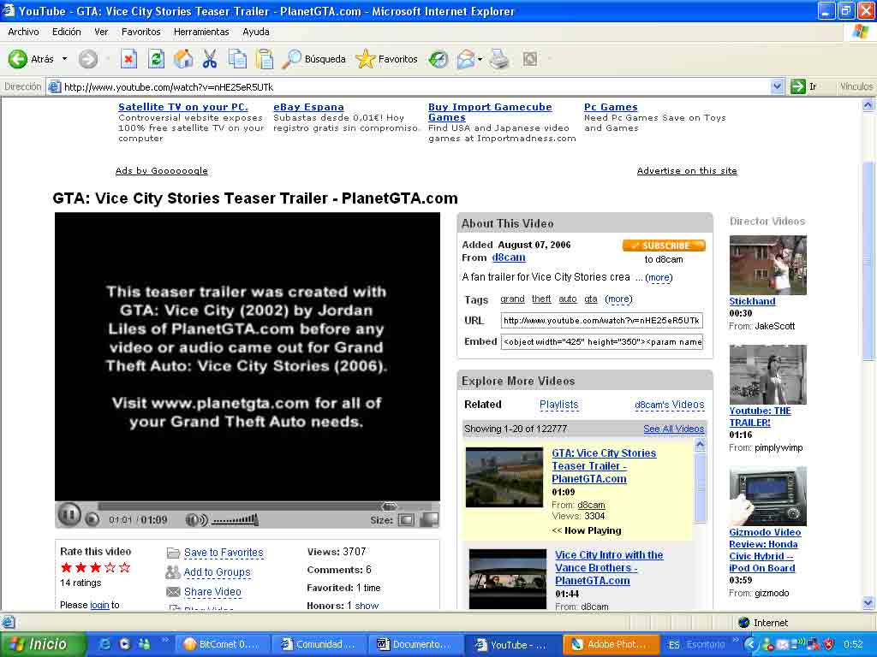Switch to Adobe Photoshop taskbar button
The image size is (877, 657).
tap(610, 644)
